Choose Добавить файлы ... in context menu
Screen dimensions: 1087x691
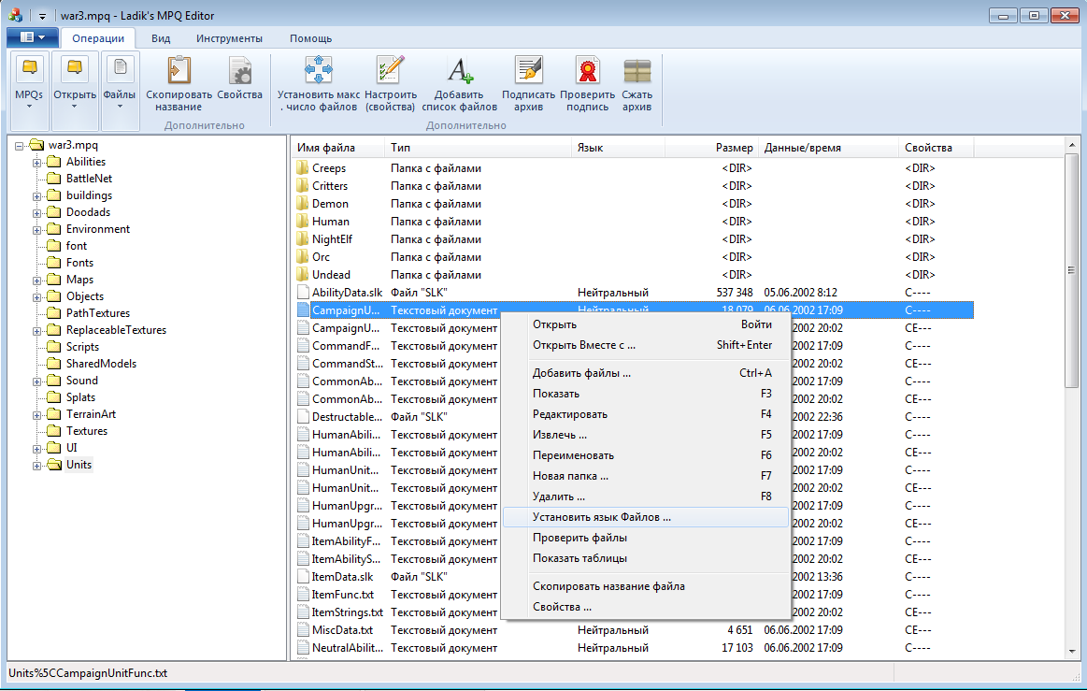(x=646, y=373)
